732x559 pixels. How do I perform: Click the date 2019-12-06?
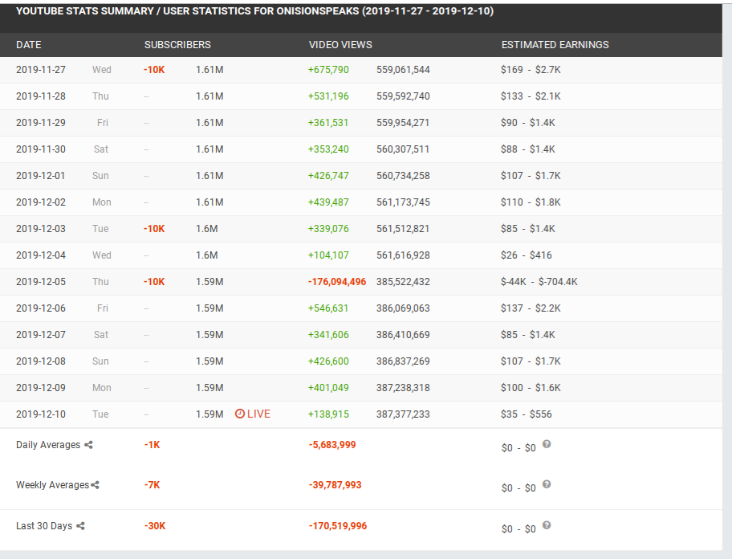point(41,308)
